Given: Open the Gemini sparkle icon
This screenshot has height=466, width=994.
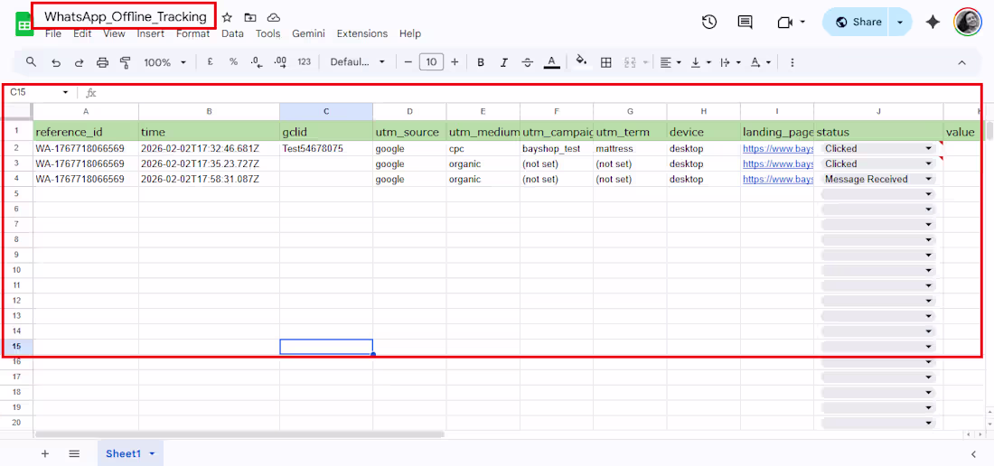Looking at the screenshot, I should click(x=933, y=22).
